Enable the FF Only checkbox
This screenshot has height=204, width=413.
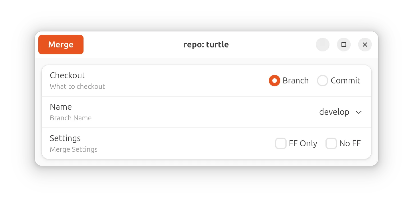281,143
